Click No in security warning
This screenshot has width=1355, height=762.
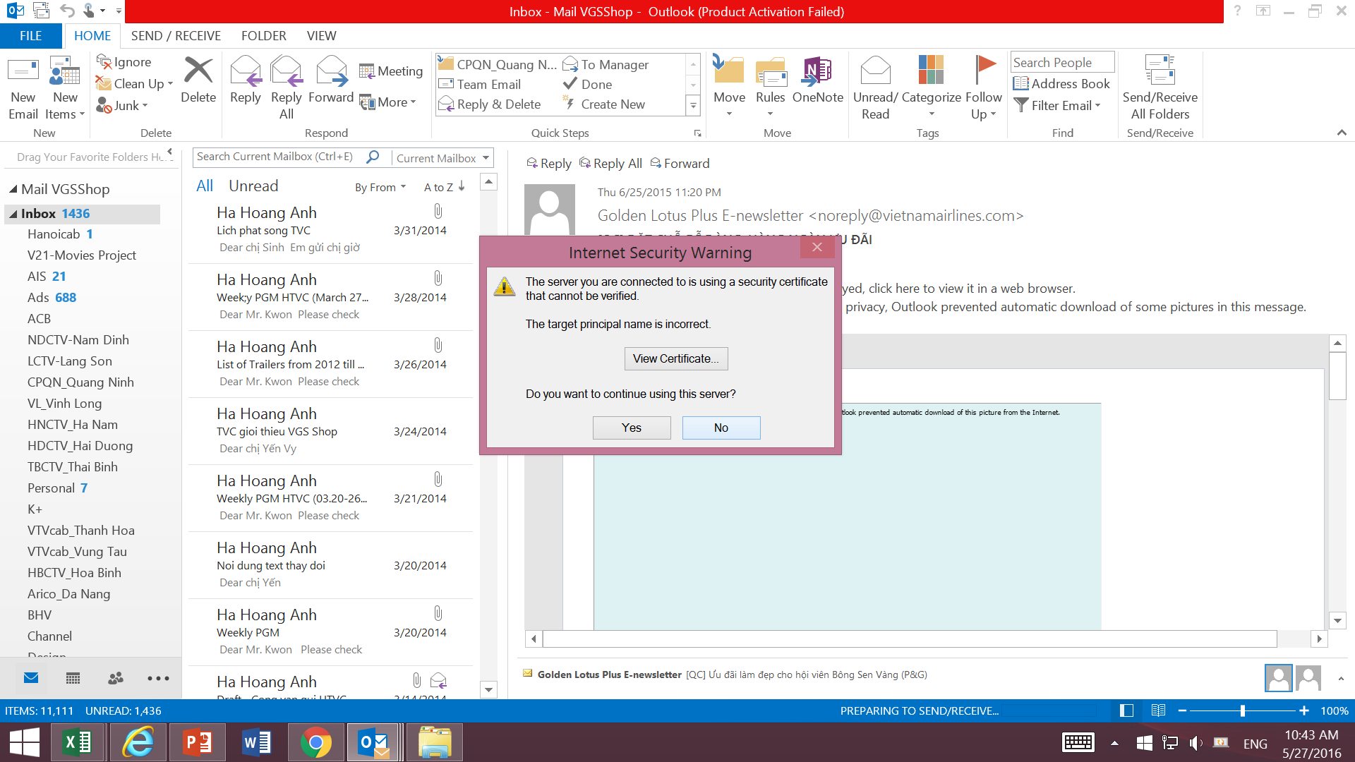click(x=721, y=428)
